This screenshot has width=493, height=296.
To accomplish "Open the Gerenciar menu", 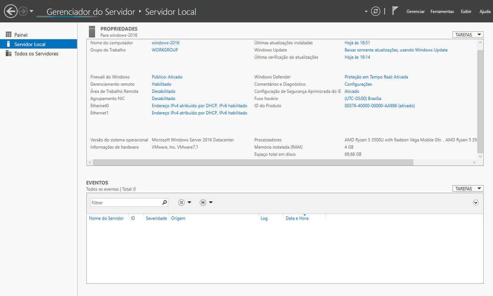I will (x=416, y=11).
